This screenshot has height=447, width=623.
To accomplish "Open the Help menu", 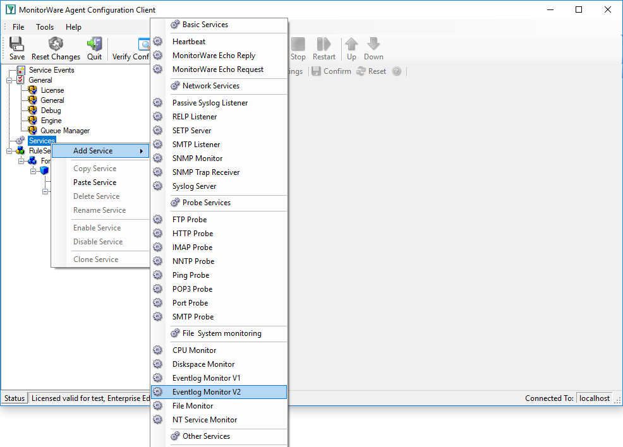I will point(73,27).
